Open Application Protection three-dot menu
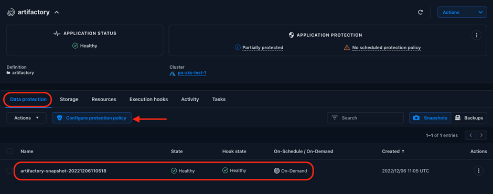 pyautogui.click(x=477, y=35)
